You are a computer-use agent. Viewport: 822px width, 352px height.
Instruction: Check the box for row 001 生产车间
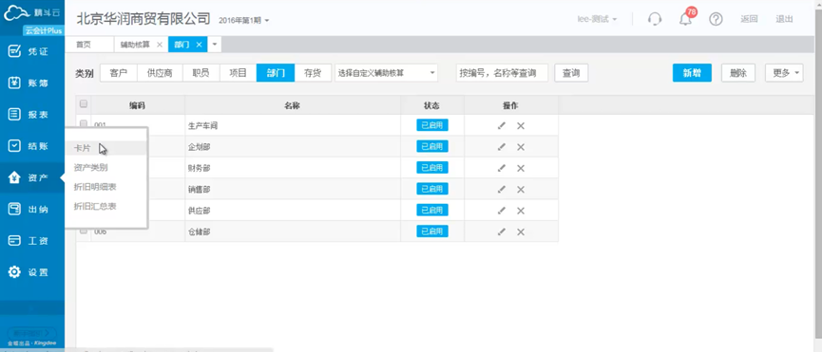click(x=84, y=124)
